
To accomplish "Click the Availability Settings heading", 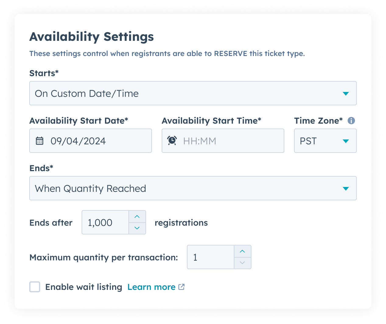I will 91,37.
